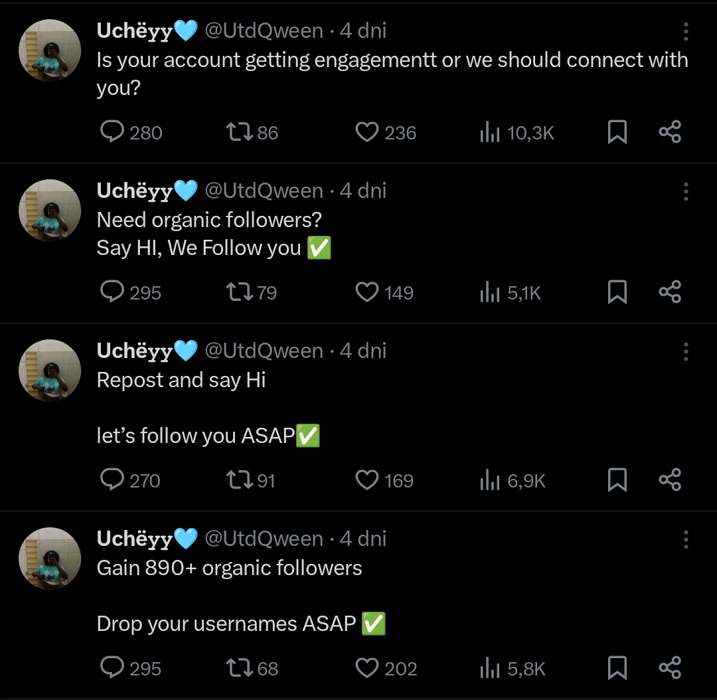Open the 'Drop your usernames ASAP' tweet text
Viewport: 717px width, 700px height.
tap(226, 624)
